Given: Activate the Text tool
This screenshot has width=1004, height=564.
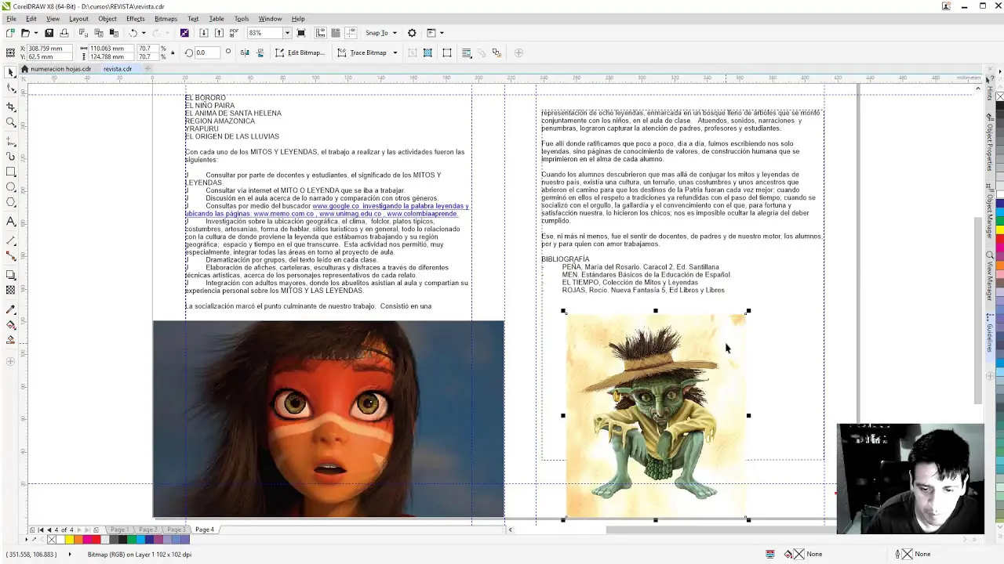Looking at the screenshot, I should tap(11, 222).
